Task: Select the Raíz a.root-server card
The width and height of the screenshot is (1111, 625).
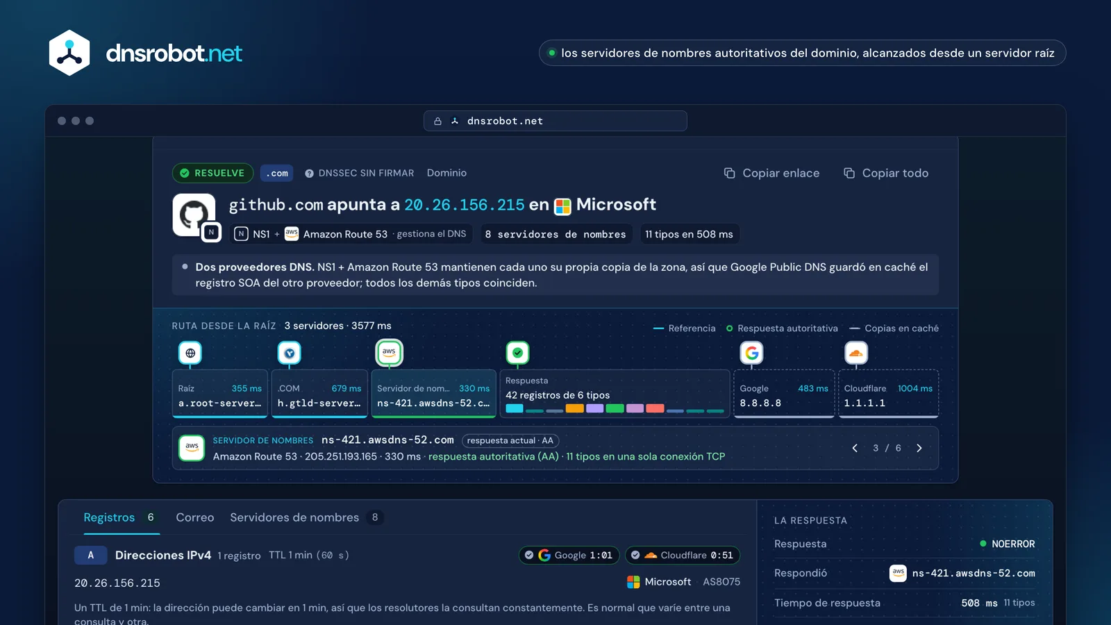Action: 220,394
